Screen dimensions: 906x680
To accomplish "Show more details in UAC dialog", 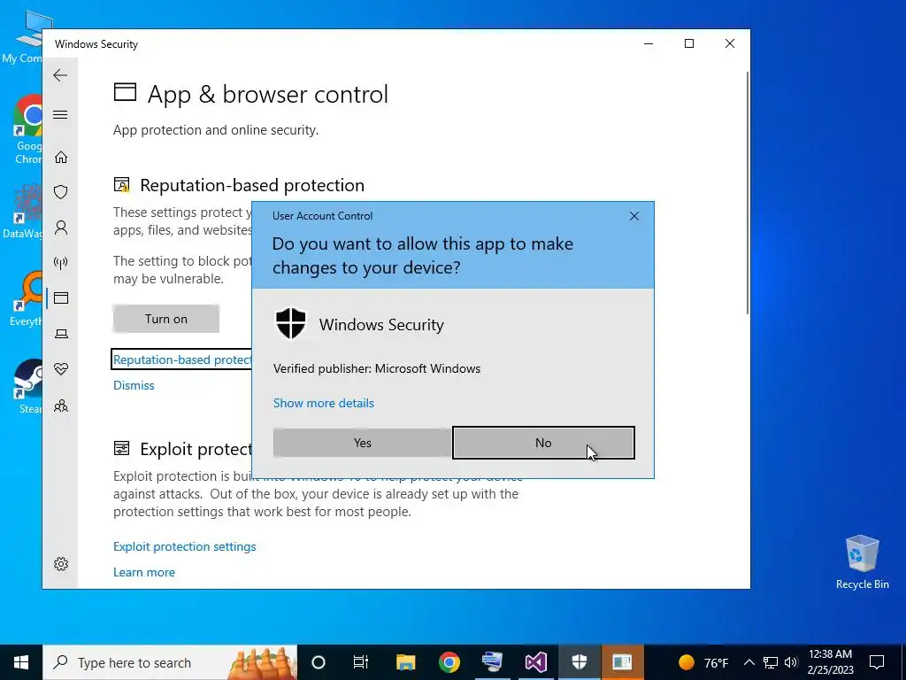I will (324, 403).
